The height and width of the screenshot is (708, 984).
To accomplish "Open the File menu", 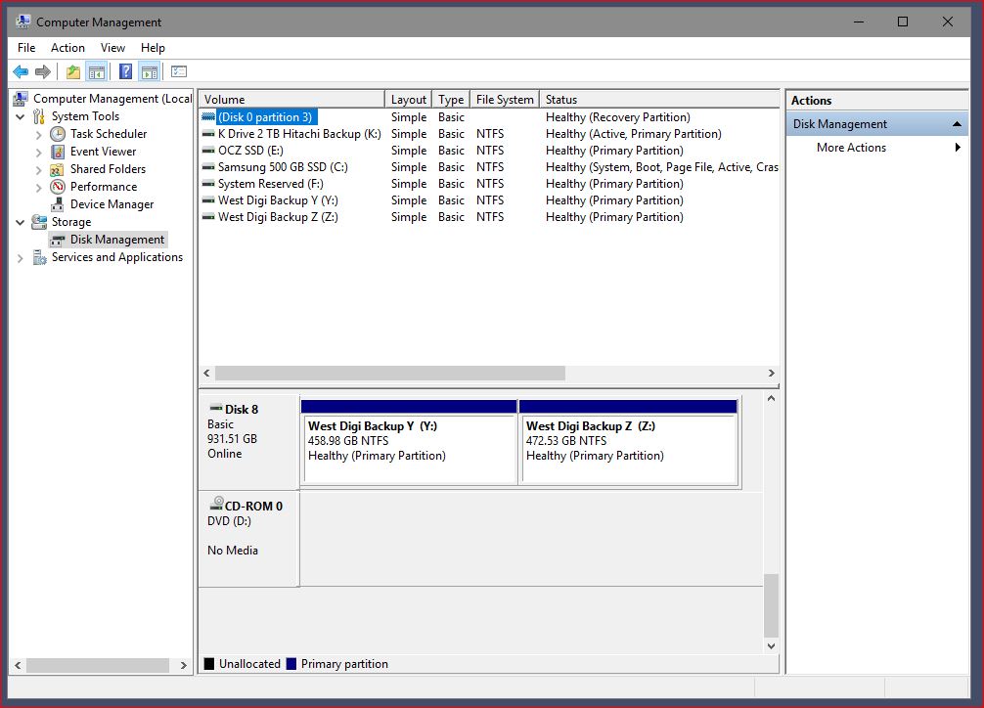I will 26,48.
